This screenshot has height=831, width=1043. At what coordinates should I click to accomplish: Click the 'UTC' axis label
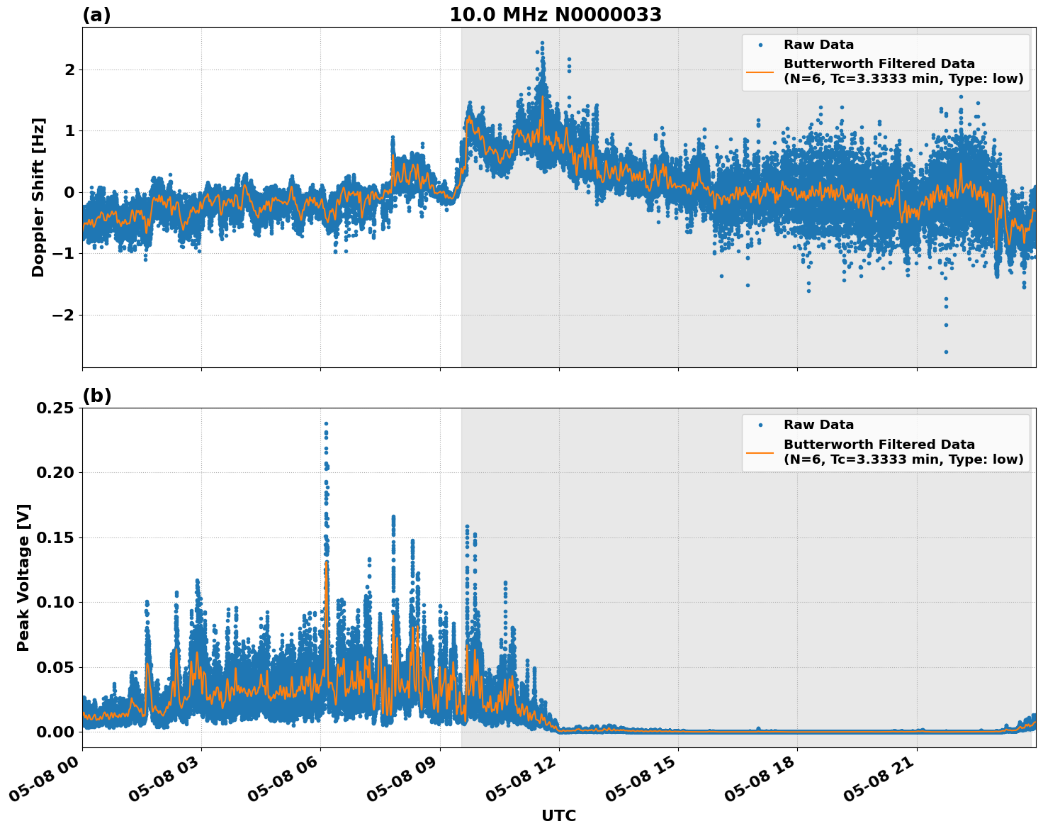(558, 815)
